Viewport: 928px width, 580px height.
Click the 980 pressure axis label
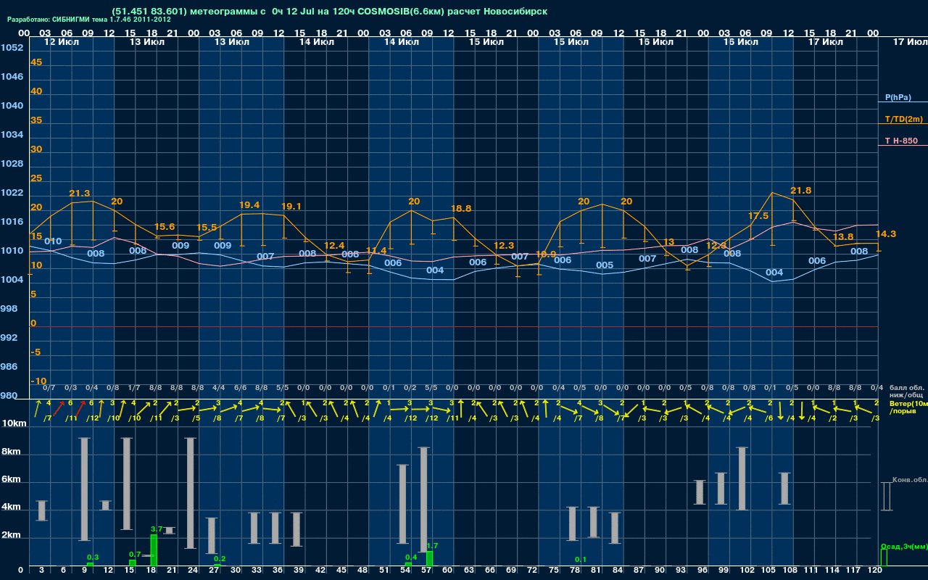tap(9, 396)
